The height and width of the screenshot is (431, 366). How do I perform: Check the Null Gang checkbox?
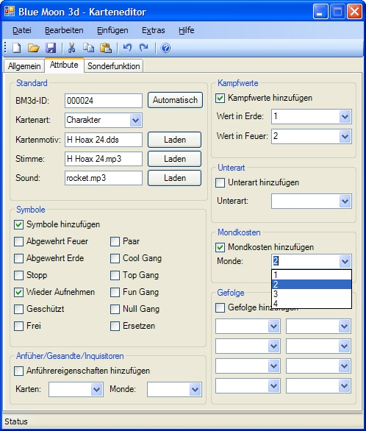[x=115, y=309]
